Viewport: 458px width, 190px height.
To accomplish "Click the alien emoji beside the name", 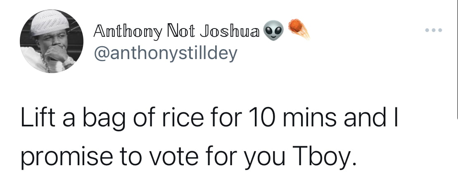I will [273, 30].
